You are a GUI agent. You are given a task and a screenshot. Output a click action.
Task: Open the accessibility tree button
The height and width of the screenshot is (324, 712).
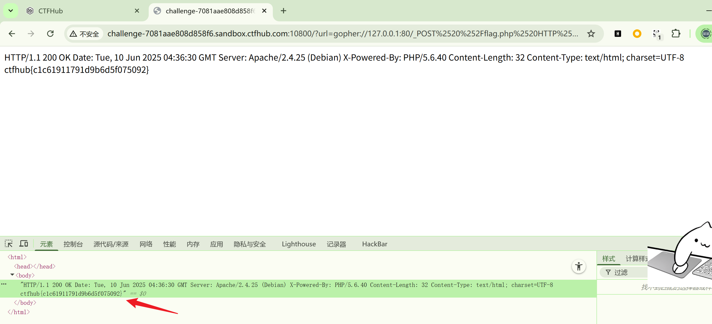579,266
